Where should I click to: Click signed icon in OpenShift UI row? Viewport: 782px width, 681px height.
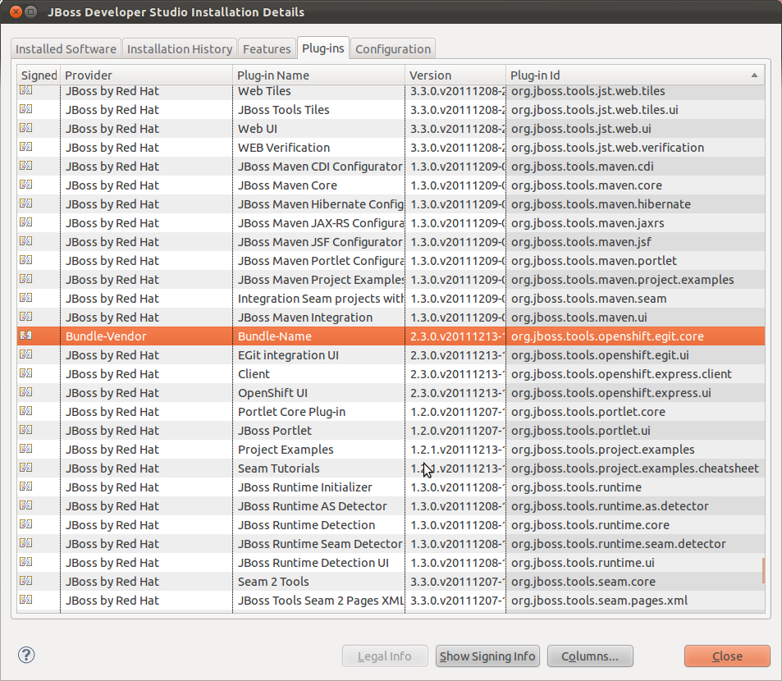(26, 392)
